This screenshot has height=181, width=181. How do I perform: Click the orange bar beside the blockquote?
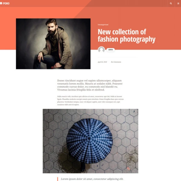[58, 179]
